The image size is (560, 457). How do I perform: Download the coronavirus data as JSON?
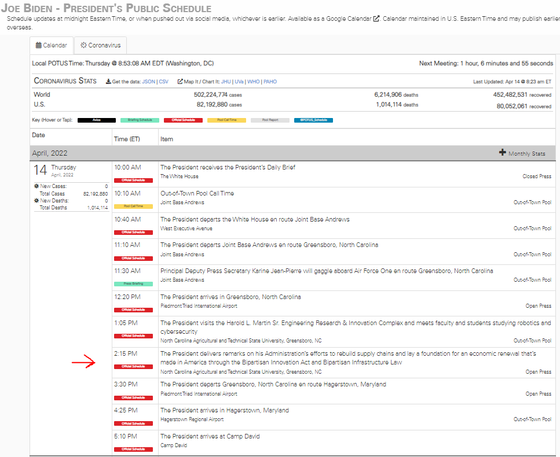[x=149, y=82]
